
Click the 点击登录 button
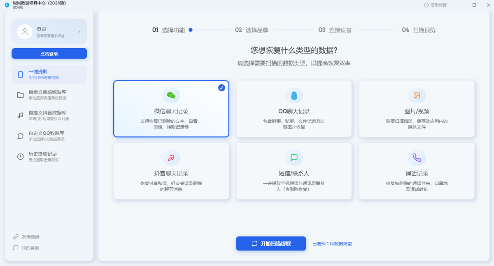click(49, 54)
